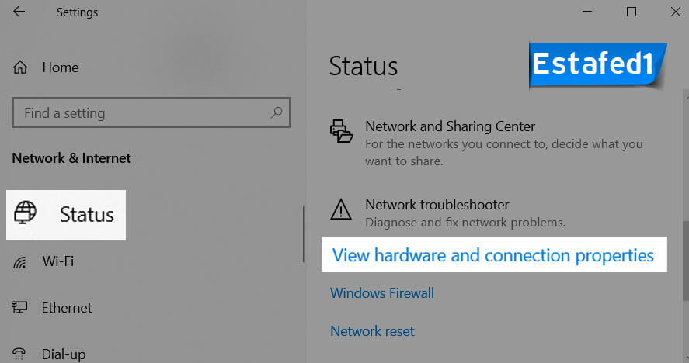Screen dimensions: 689x363
Task: Focus the Find a setting field
Action: 151,112
